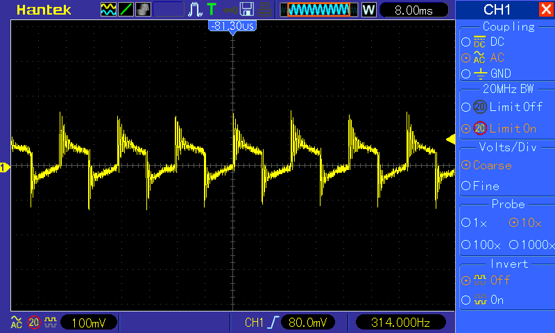The image size is (555, 333).
Task: Click the sine wave display icon
Action: 108,10
